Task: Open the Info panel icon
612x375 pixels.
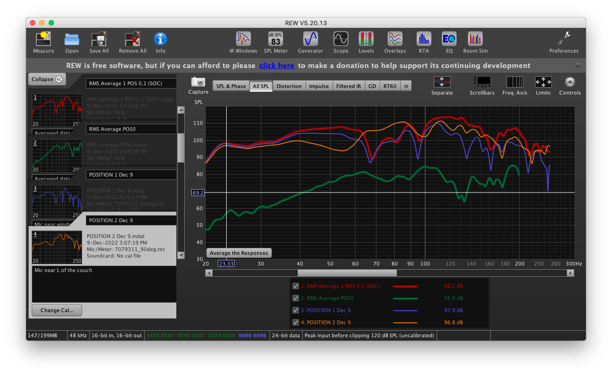Action: pyautogui.click(x=160, y=39)
